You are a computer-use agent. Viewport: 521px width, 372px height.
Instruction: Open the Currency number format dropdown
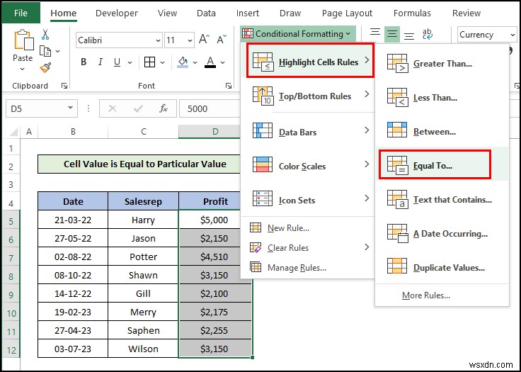513,35
